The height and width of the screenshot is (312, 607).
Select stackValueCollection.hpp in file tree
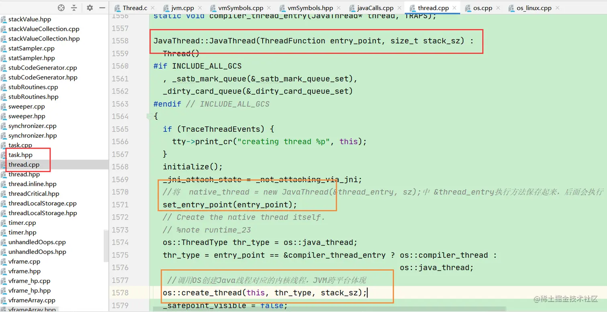pos(44,39)
